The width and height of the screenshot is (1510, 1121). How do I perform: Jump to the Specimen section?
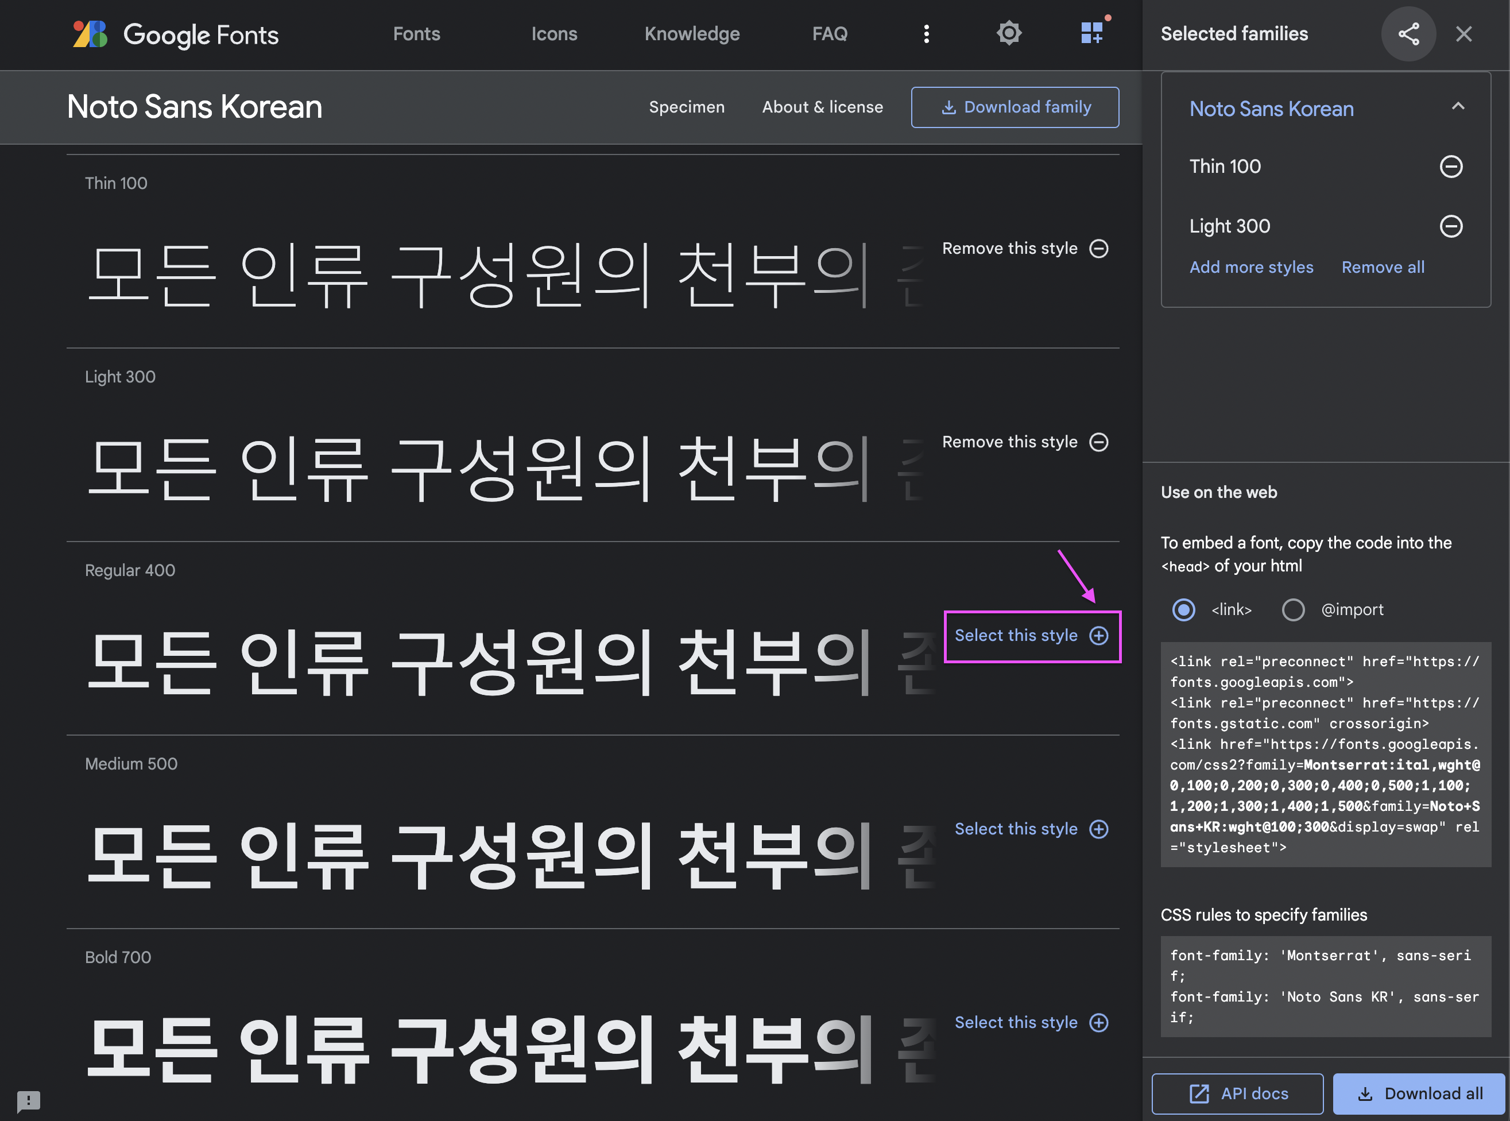687,107
